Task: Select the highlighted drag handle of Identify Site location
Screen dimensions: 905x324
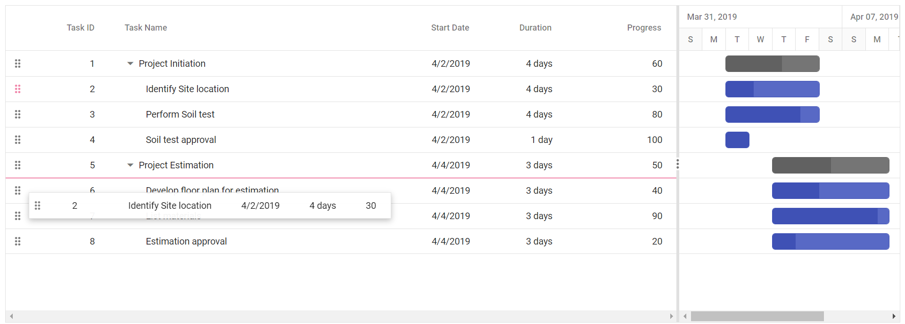Action: pos(18,89)
